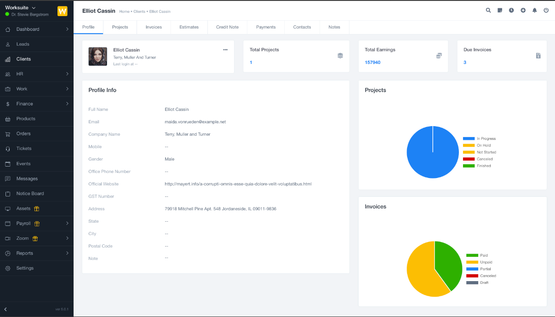Toggle In Progress legend in Projects chart
555x317 pixels.
click(479, 138)
